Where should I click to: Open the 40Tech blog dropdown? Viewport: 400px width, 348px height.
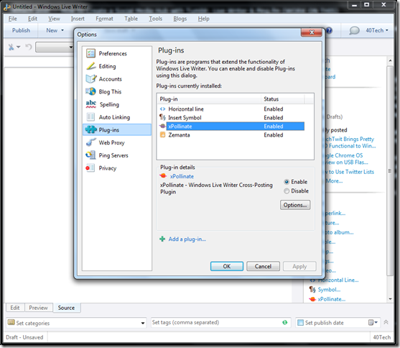[377, 30]
